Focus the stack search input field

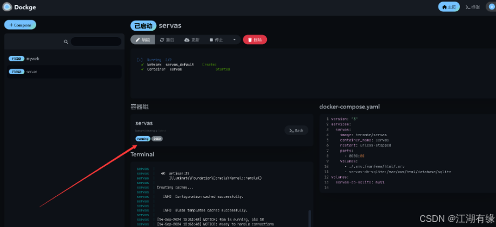click(x=96, y=41)
